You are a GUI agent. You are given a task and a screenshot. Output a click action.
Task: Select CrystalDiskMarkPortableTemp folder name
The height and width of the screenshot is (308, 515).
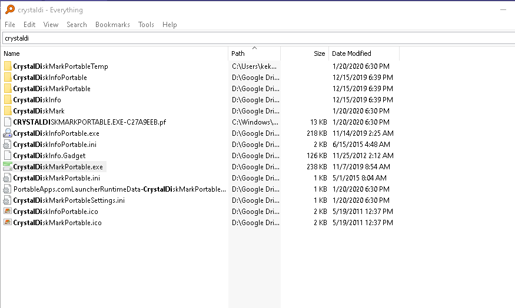[61, 66]
